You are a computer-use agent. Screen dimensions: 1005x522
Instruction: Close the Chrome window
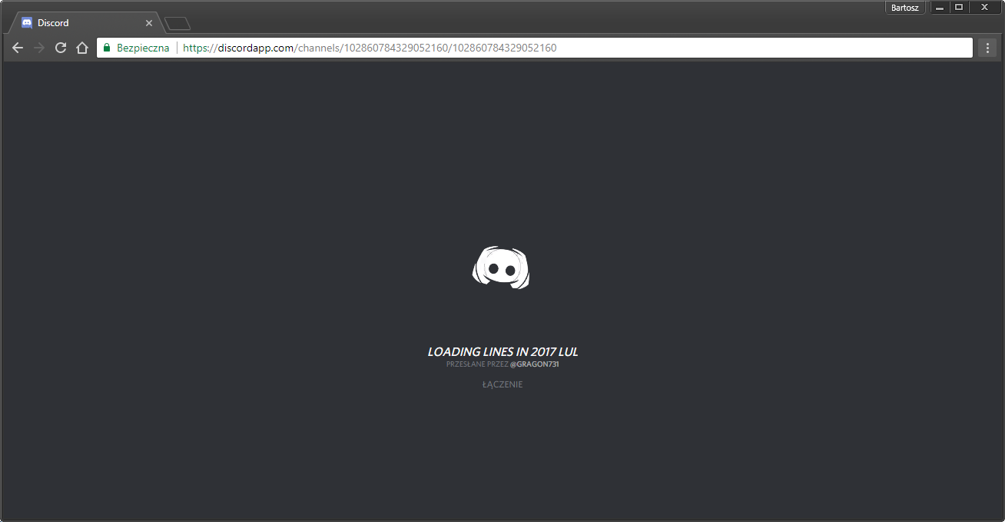point(984,8)
